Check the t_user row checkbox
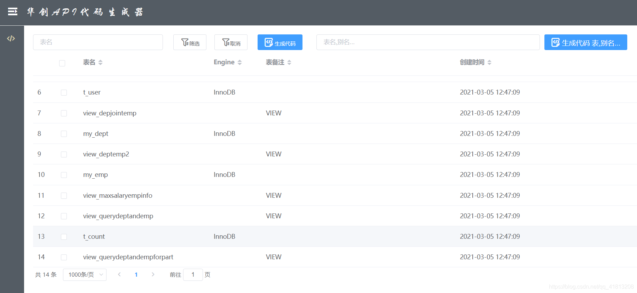The image size is (637, 293). 64,92
